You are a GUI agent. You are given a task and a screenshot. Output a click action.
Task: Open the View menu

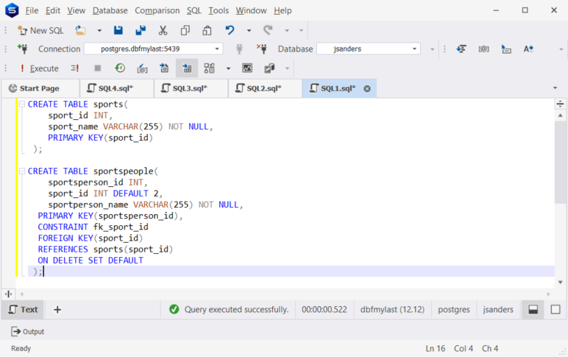76,10
